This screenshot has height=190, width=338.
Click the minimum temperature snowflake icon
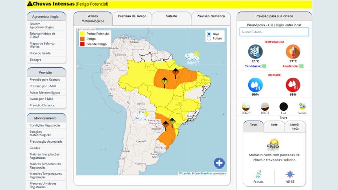[255, 52]
